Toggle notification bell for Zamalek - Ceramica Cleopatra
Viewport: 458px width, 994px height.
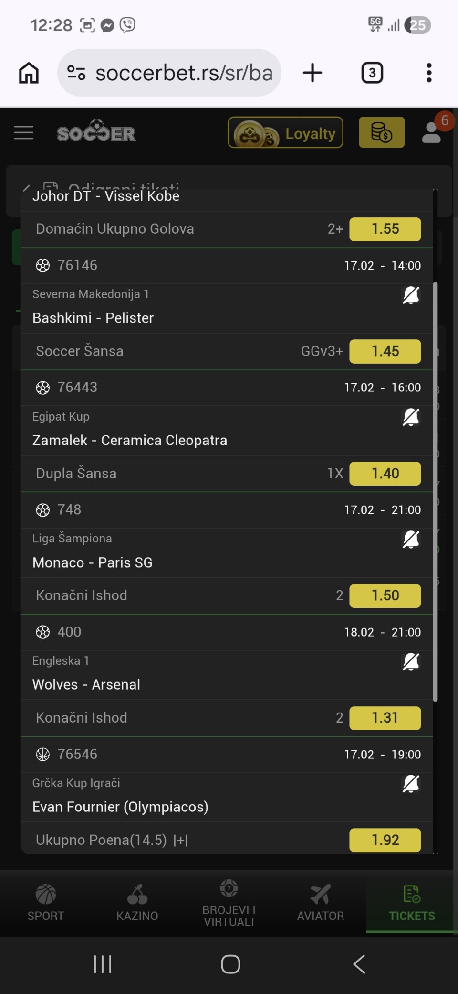(x=411, y=417)
